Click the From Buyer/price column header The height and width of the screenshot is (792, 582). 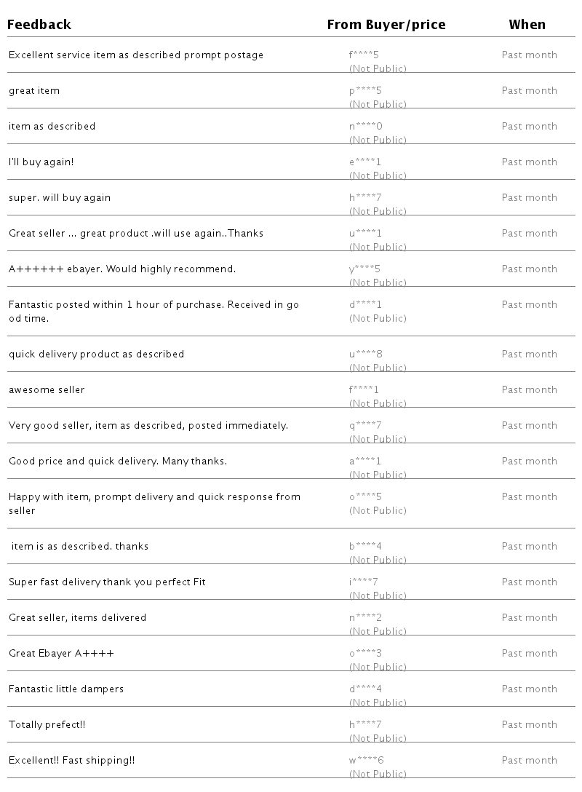tap(386, 25)
